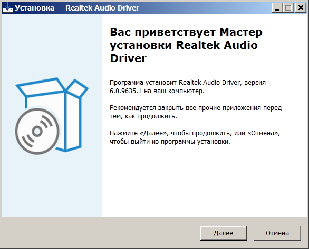The height and width of the screenshot is (249, 309).
Task: Click the title bar text Установка — Realtek Audio Driver
Action: 77,8
